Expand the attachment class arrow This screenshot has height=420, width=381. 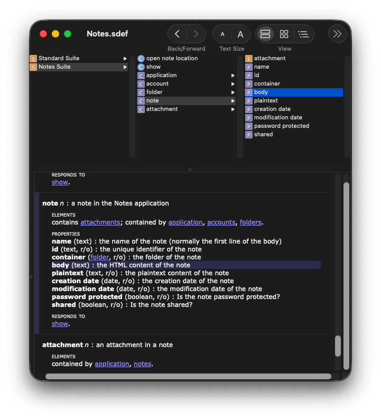(x=233, y=109)
